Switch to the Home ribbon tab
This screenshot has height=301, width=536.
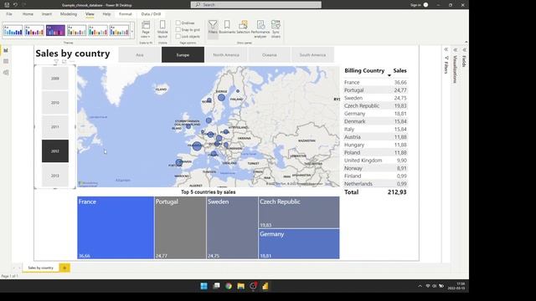28,14
